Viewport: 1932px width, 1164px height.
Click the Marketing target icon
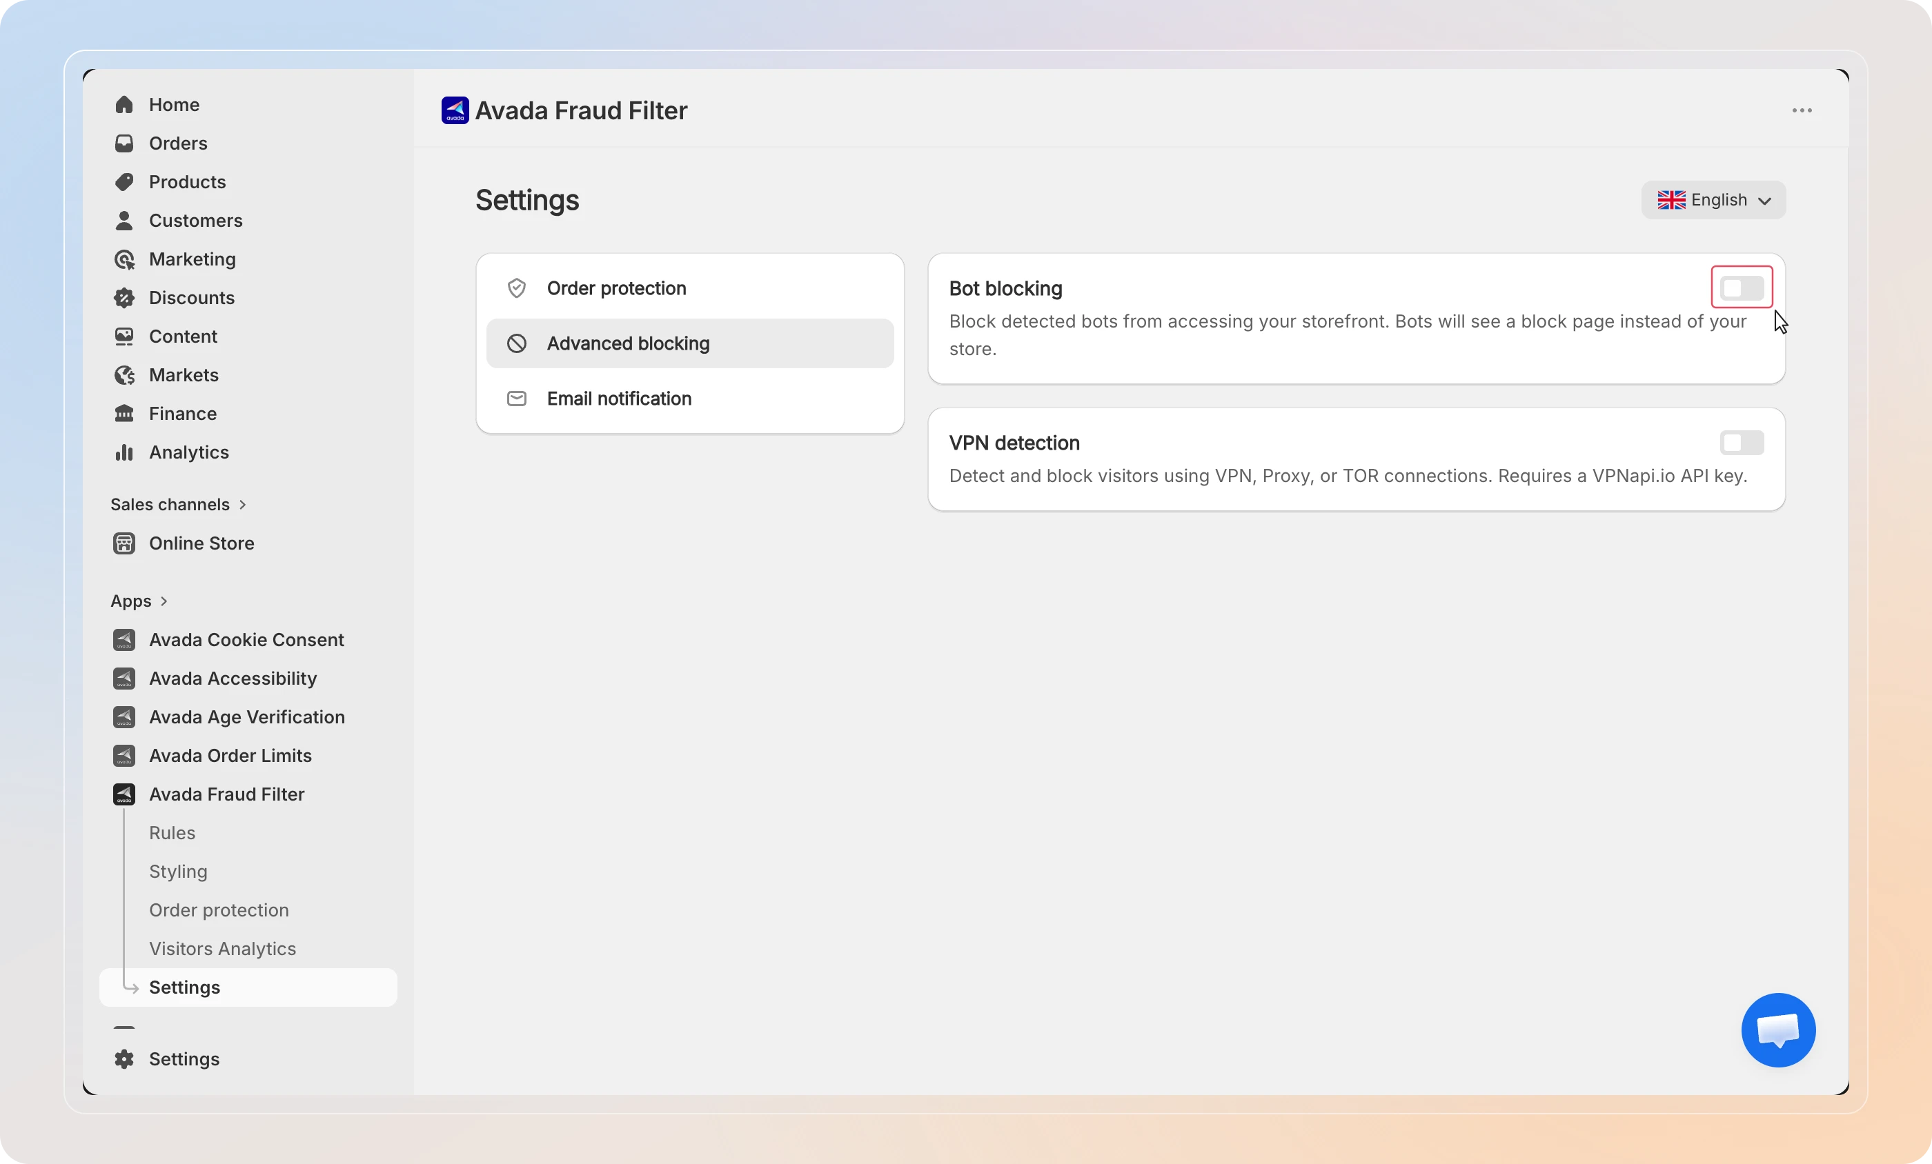(x=124, y=259)
